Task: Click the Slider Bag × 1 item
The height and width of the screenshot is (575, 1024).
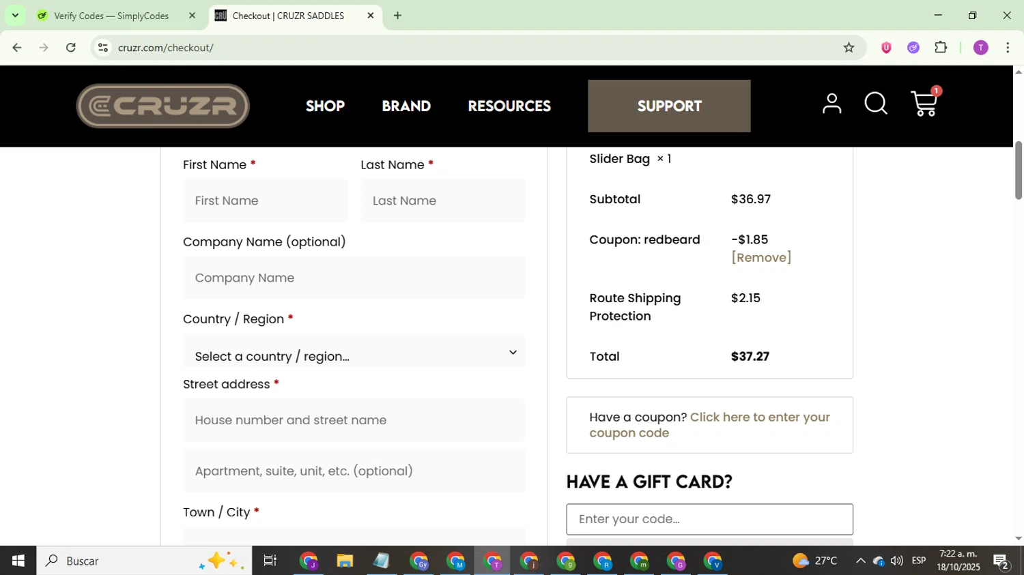Action: click(x=630, y=159)
